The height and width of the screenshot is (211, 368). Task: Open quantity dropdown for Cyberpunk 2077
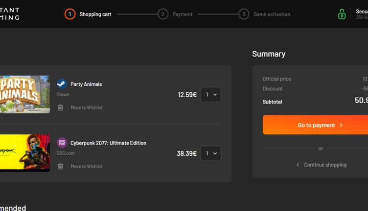(x=211, y=153)
